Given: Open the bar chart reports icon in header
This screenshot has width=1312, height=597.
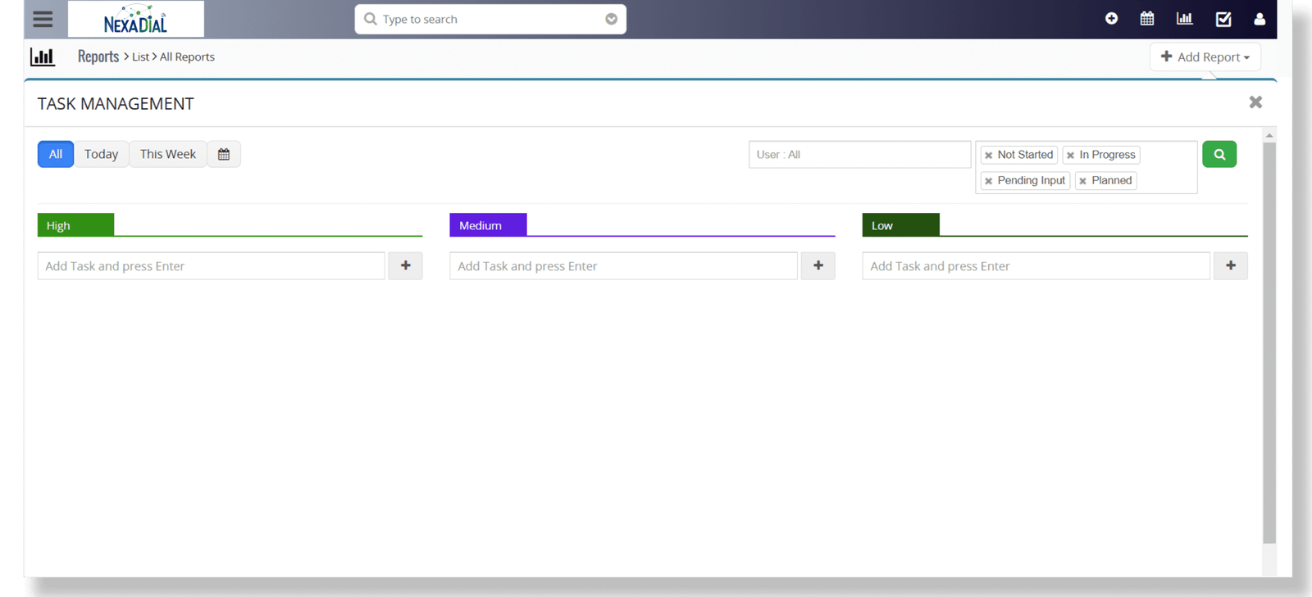Looking at the screenshot, I should pos(1184,19).
